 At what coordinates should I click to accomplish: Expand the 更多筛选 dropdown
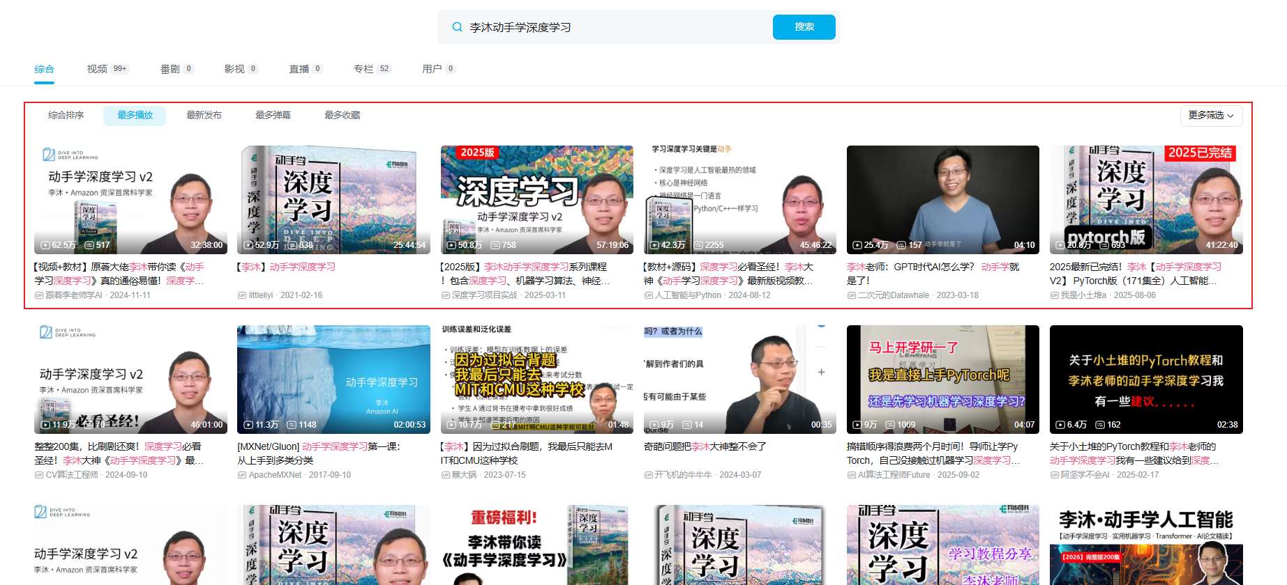(x=1211, y=116)
